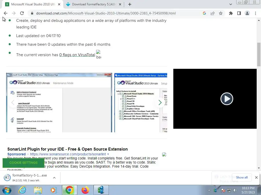Switch to Download FormatFactory tab
The image size is (261, 195).
click(x=94, y=5)
